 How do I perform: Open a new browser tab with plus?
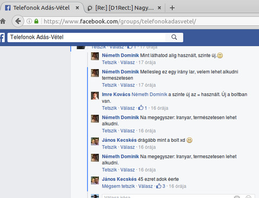tap(172, 8)
